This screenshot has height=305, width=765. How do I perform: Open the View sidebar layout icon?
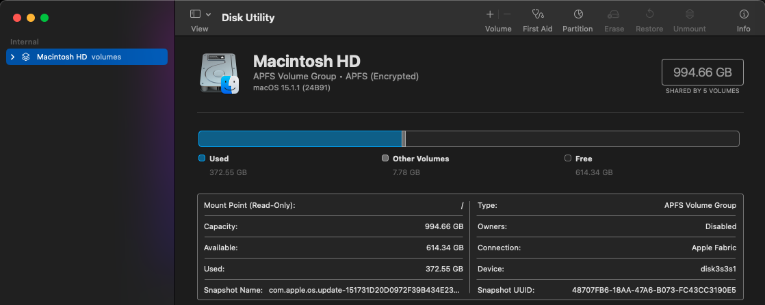(x=195, y=14)
